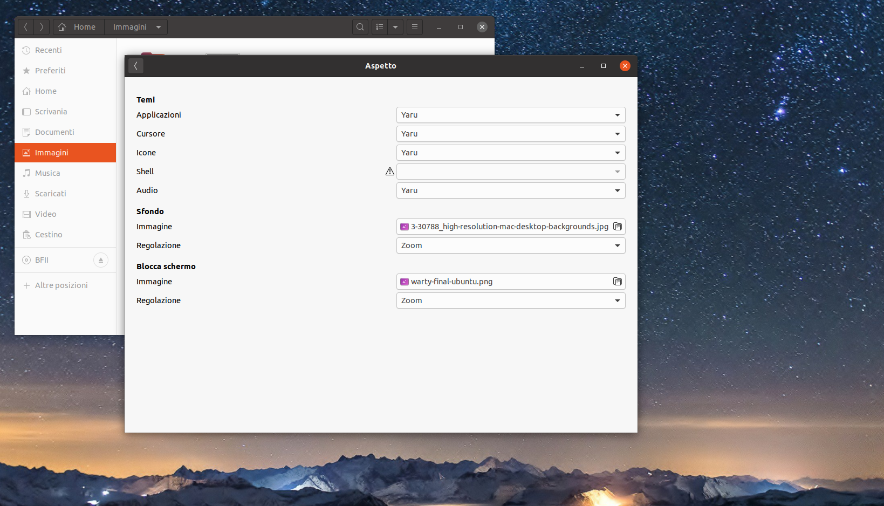The image size is (884, 506).
Task: Go forward in the file manager
Action: click(42, 27)
